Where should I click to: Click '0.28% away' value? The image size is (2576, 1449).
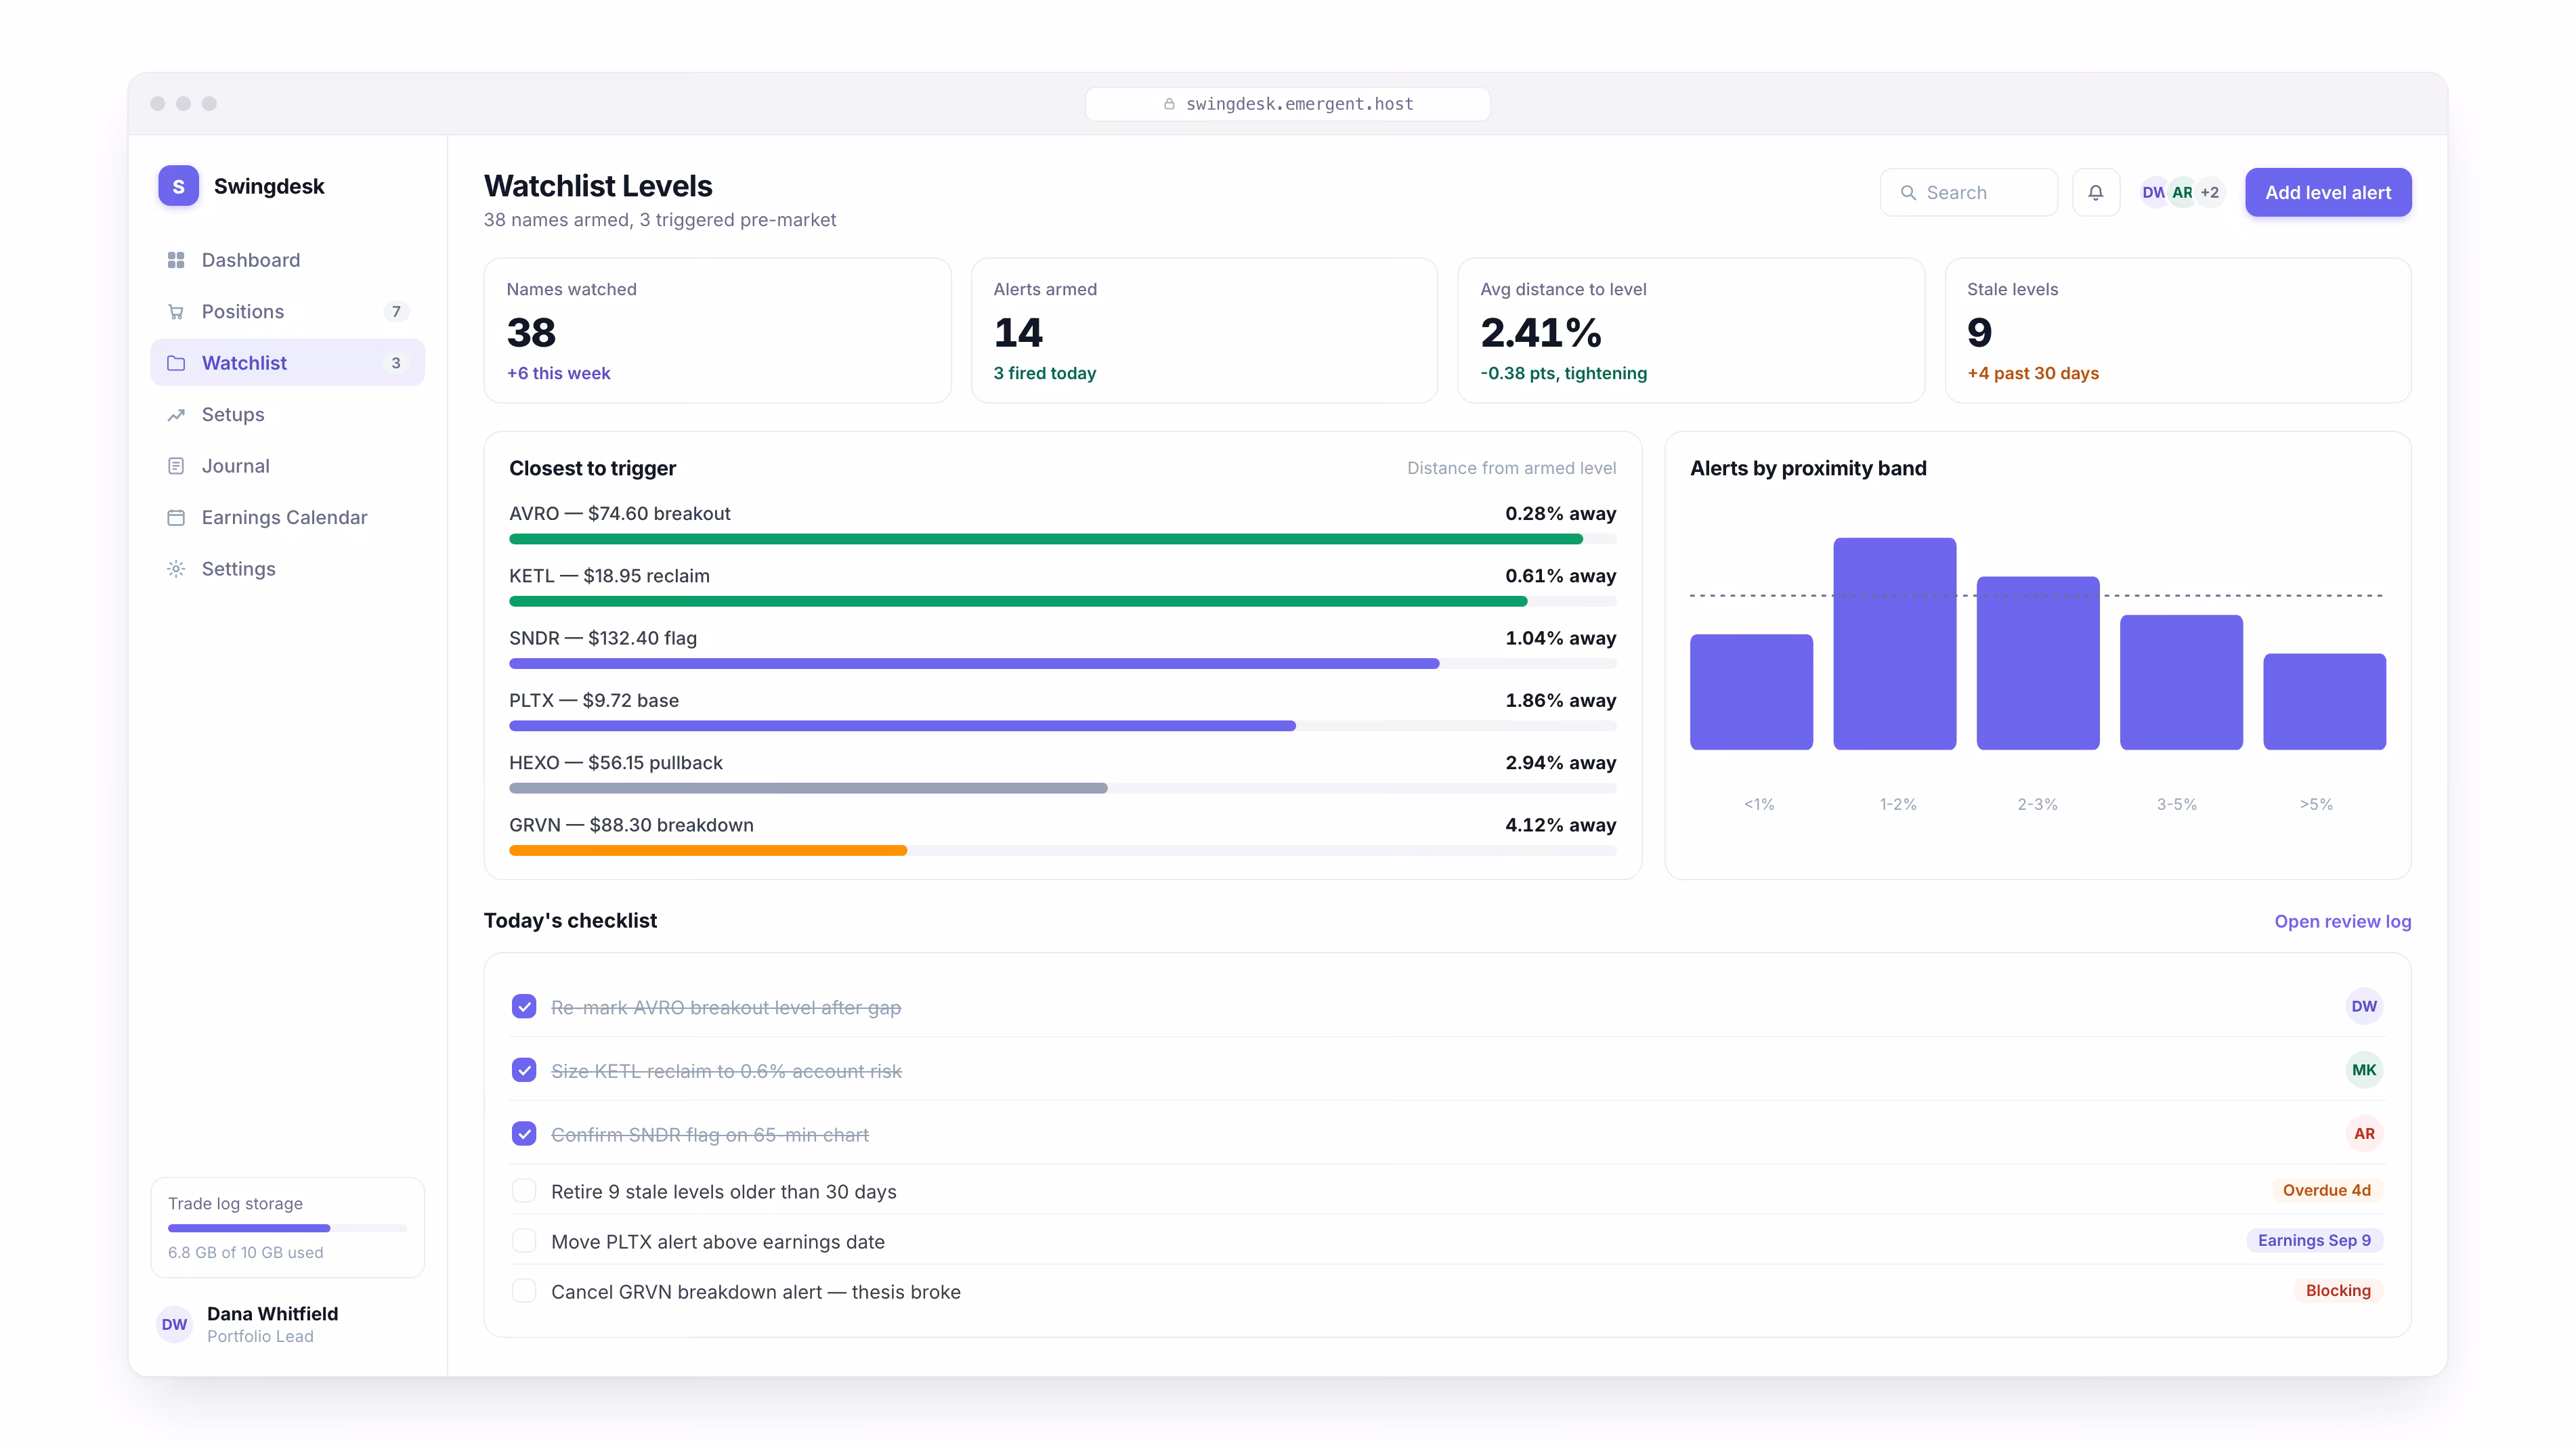tap(1560, 514)
